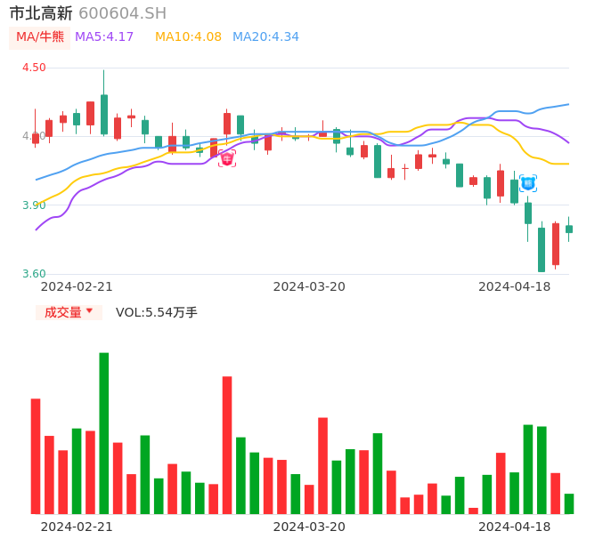Click the rightmost green volume bar
Viewport: 611px width, 539px height.
click(569, 503)
